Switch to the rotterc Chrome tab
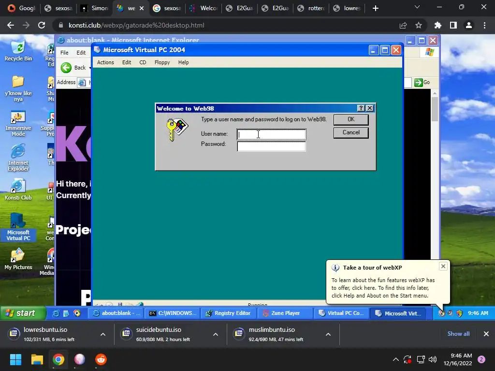 (311, 8)
